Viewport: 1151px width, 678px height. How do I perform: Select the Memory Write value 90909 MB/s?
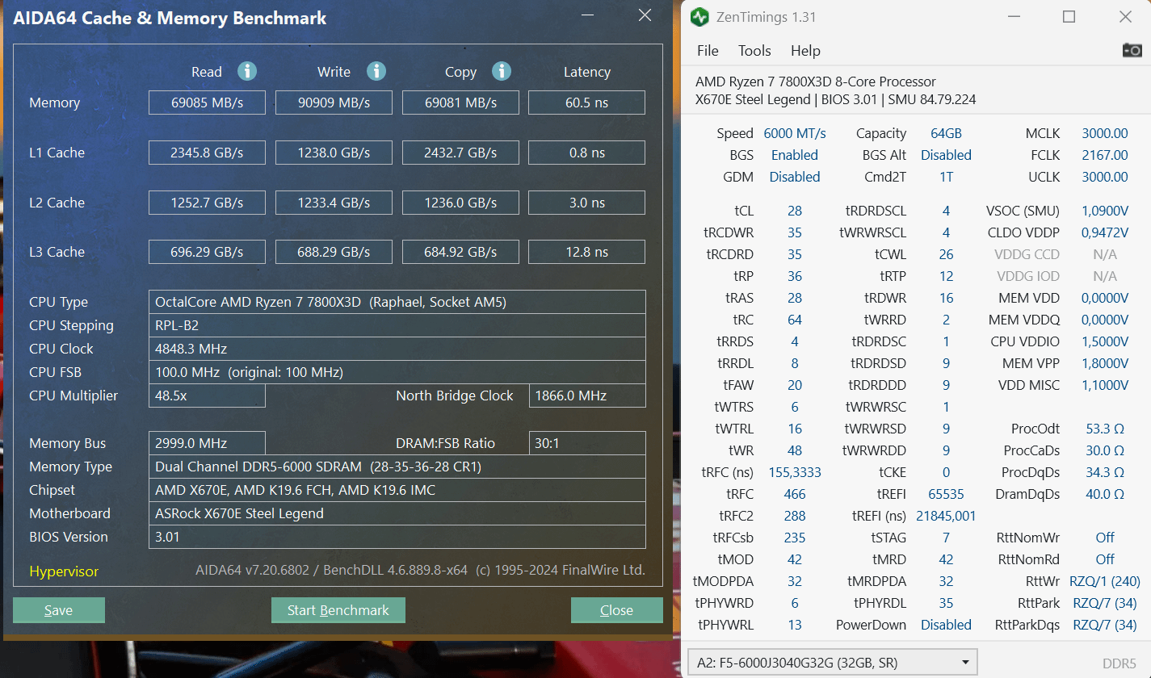334,103
